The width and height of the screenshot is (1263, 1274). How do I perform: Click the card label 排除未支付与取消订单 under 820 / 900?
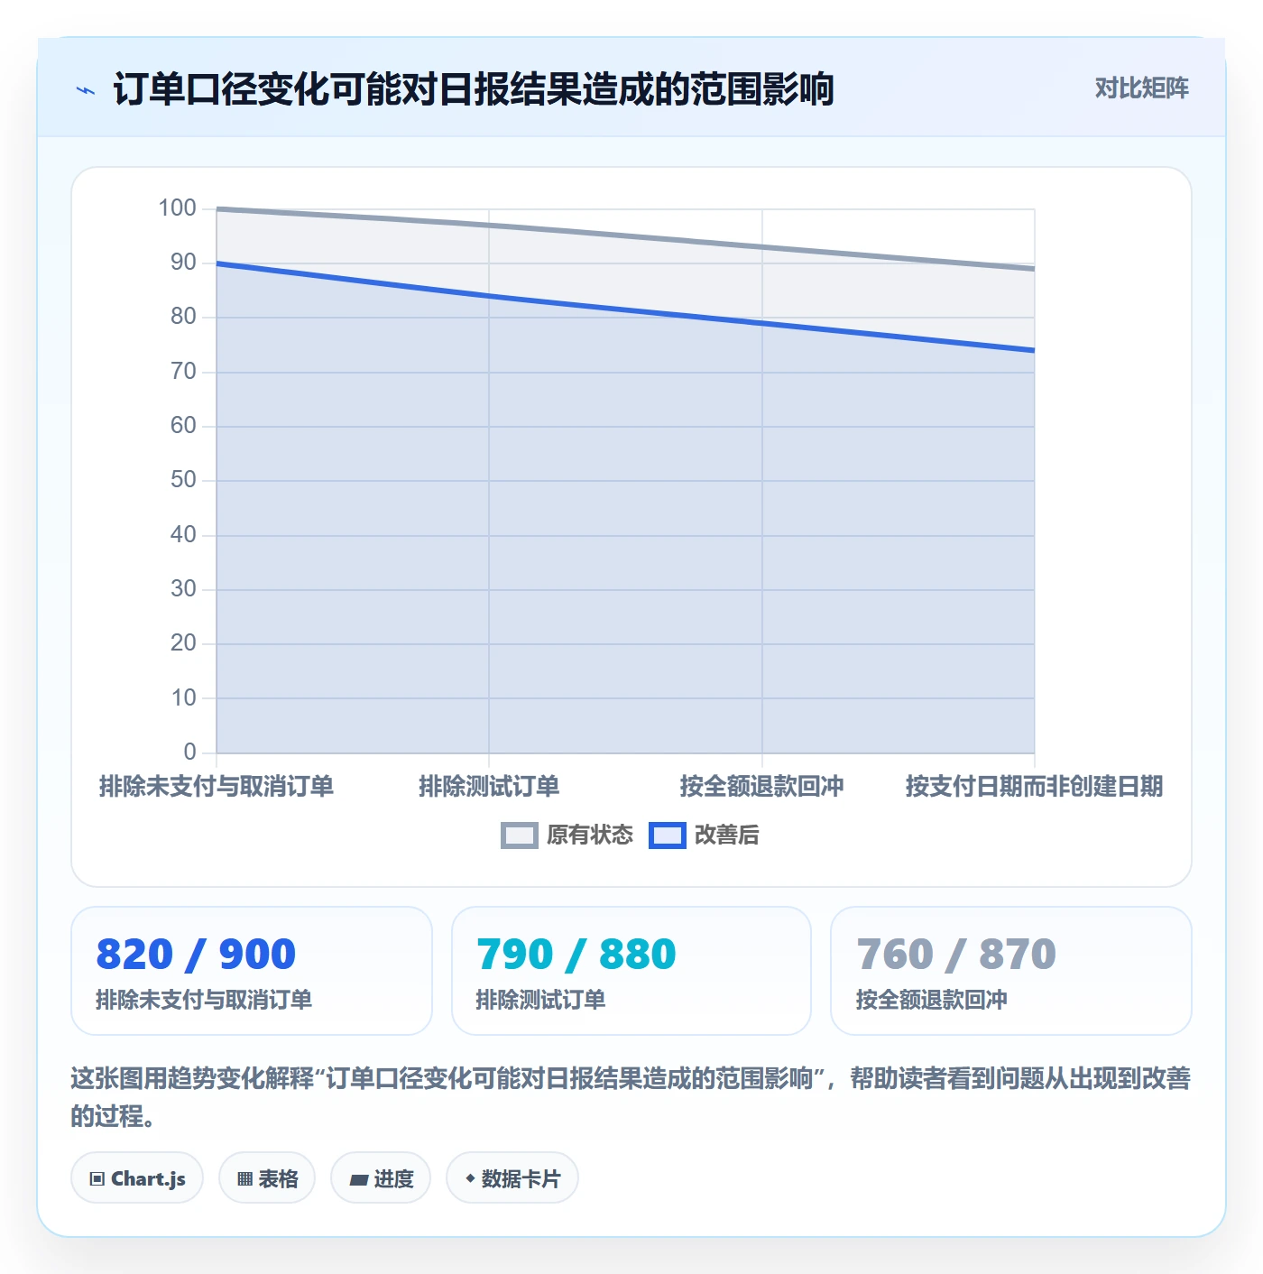pos(204,1000)
